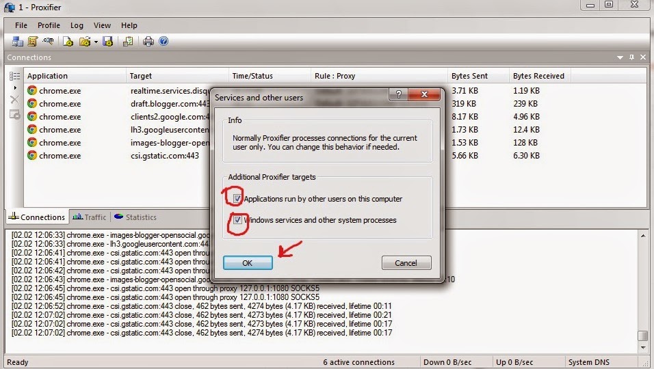Click Cancel in Services dialog

(406, 263)
